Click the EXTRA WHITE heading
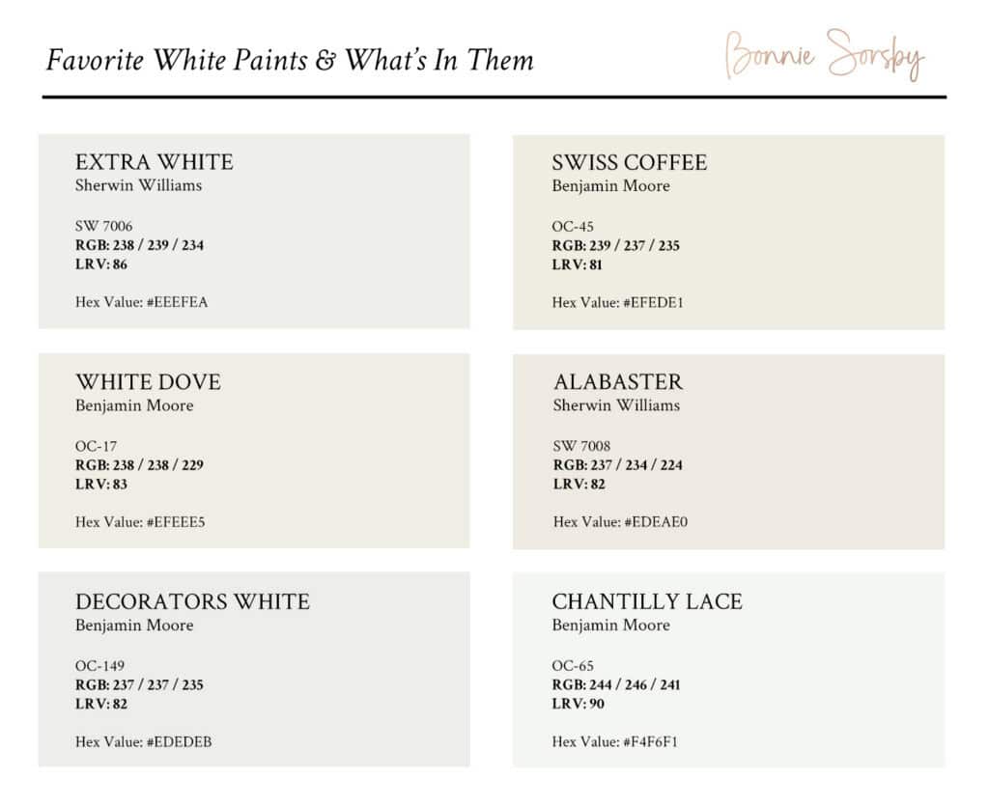The image size is (989, 807). (155, 161)
